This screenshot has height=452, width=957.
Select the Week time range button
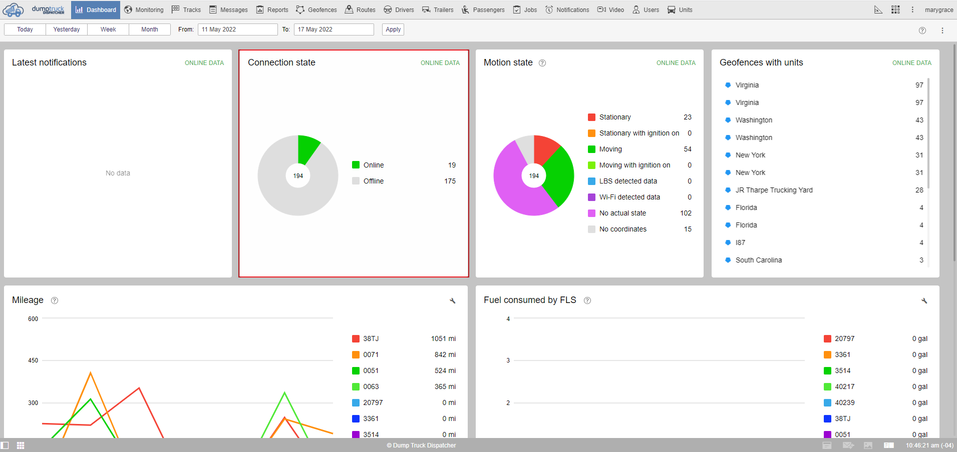click(x=108, y=29)
